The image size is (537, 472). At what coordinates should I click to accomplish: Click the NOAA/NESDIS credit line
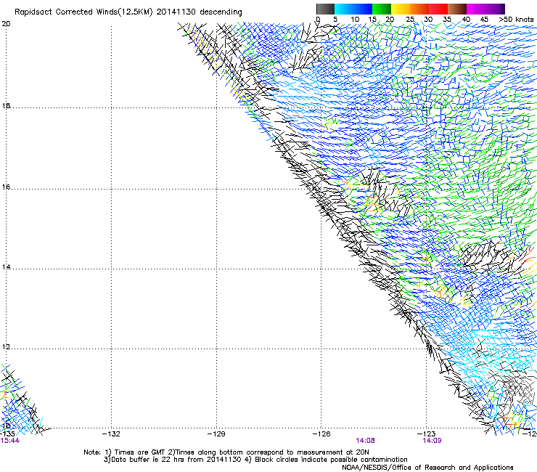click(x=427, y=468)
